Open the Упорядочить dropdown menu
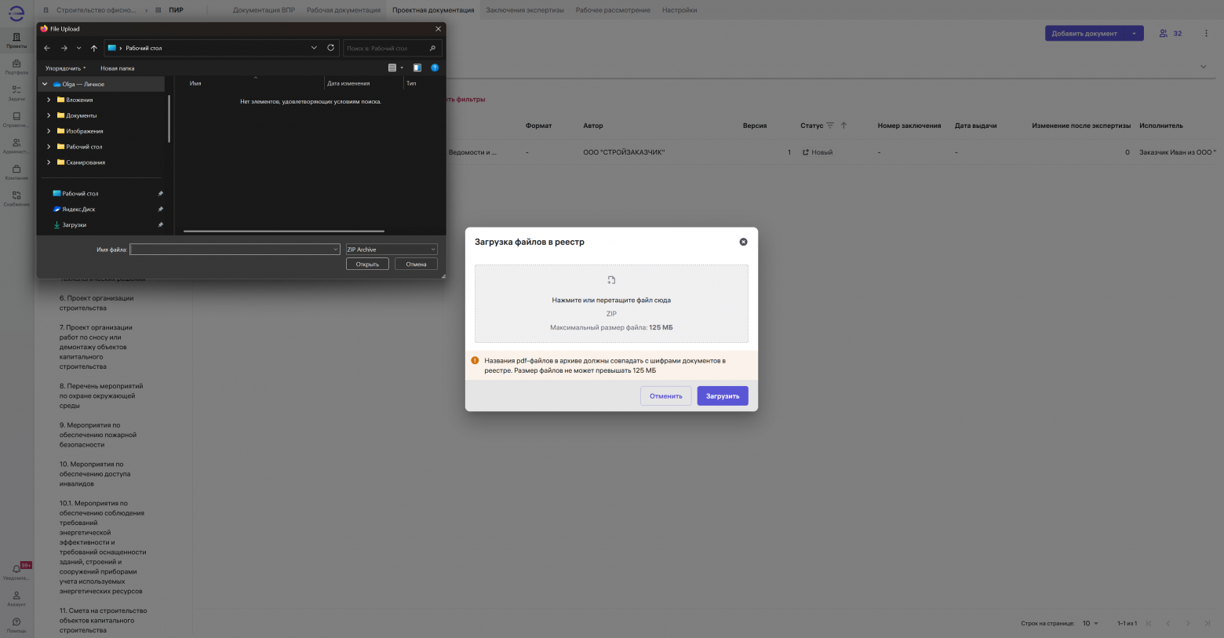The height and width of the screenshot is (638, 1224). [x=66, y=68]
